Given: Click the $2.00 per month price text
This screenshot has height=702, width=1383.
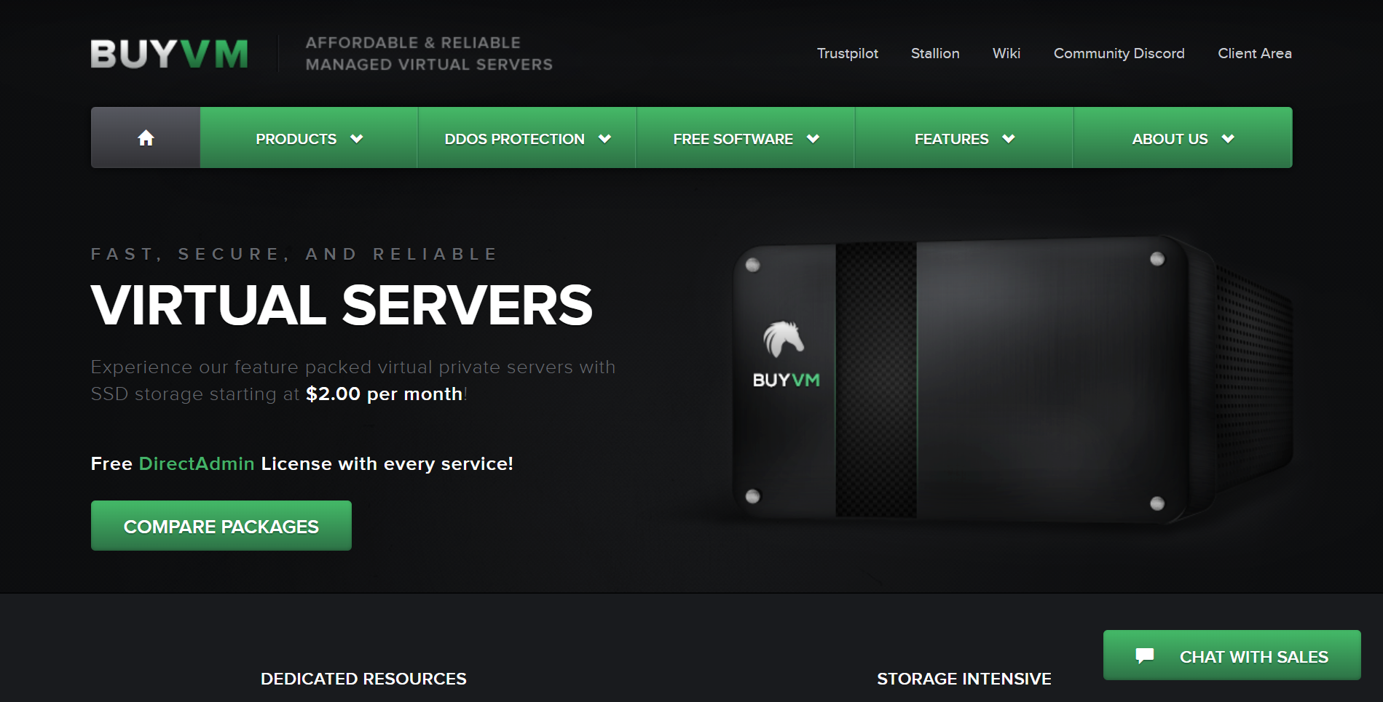Looking at the screenshot, I should coord(385,394).
